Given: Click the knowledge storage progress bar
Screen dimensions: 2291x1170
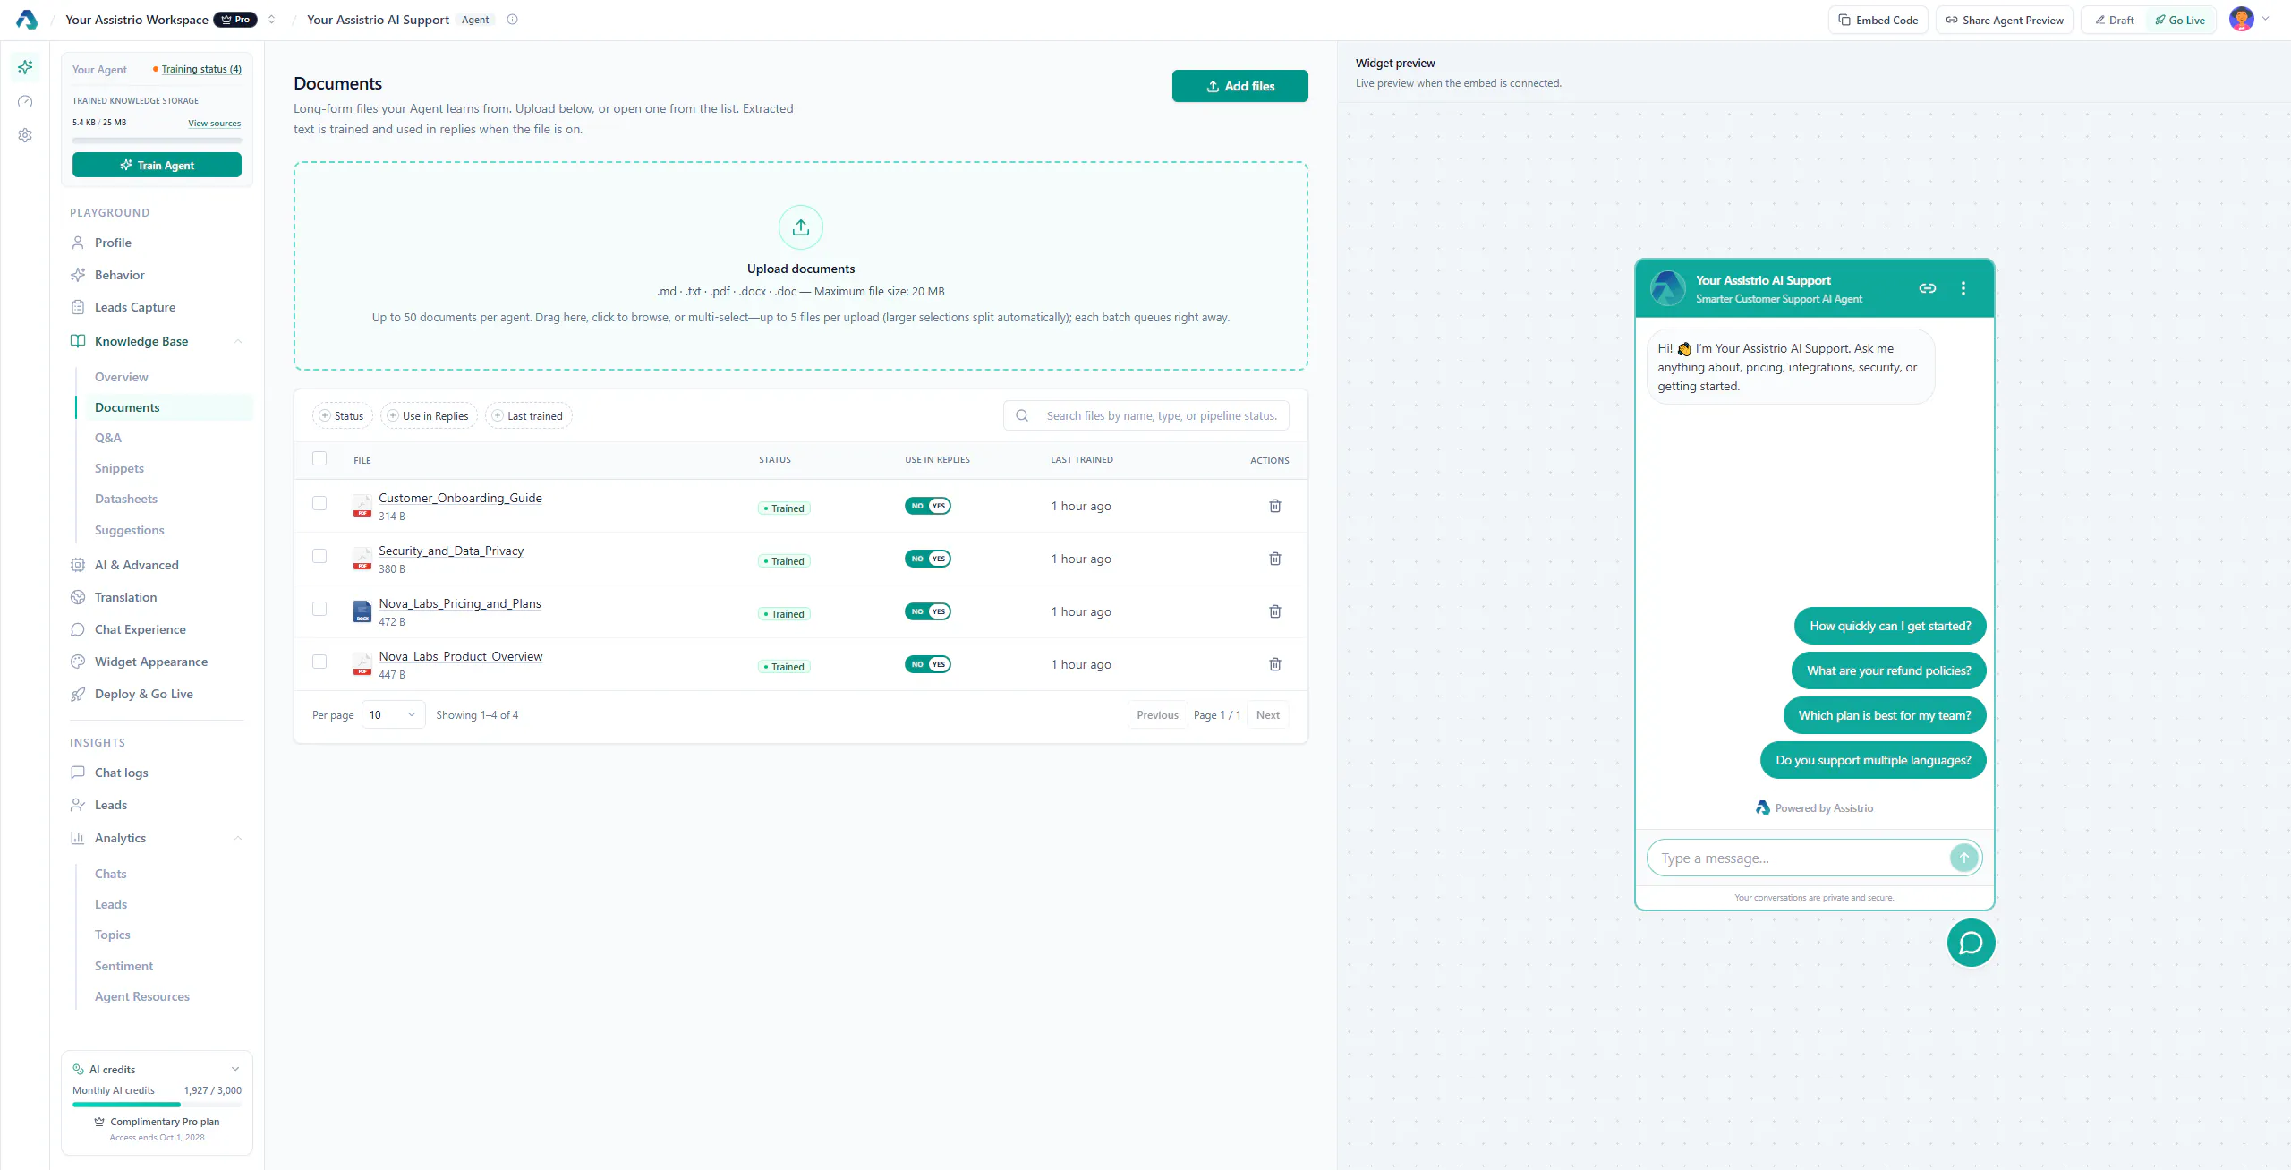Looking at the screenshot, I should [157, 141].
